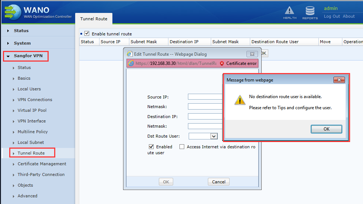Click the Netmask field below Source IP
The height and width of the screenshot is (204, 363).
(x=205, y=106)
